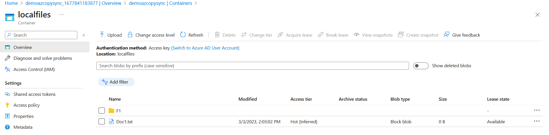Go to Home breadcrumb
This screenshot has height=135, width=549.
11,3
